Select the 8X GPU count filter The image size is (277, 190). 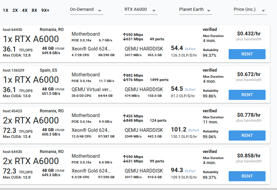(x=35, y=10)
